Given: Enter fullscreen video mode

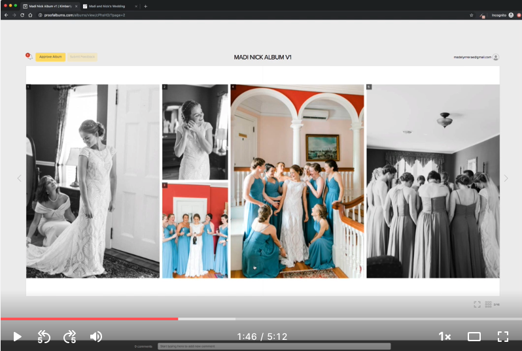Looking at the screenshot, I should pyautogui.click(x=502, y=337).
